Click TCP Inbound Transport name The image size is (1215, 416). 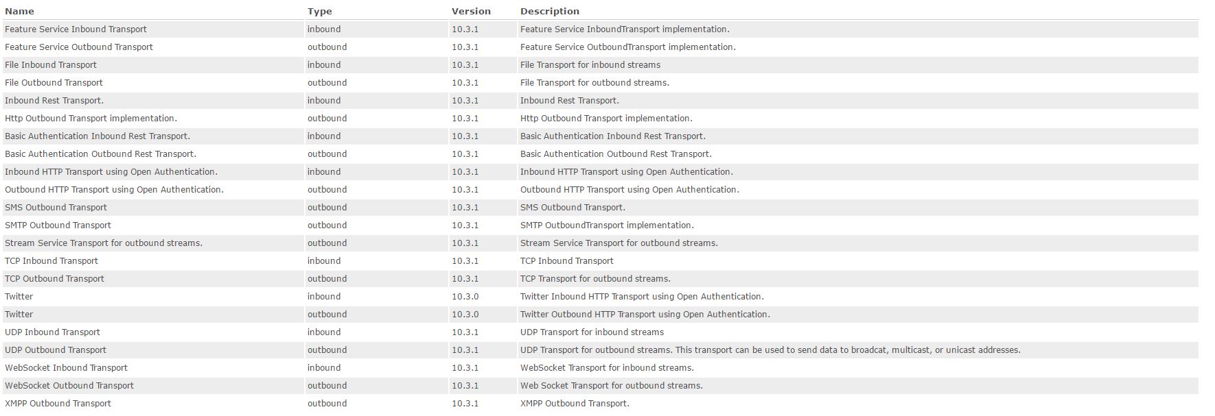pyautogui.click(x=51, y=261)
